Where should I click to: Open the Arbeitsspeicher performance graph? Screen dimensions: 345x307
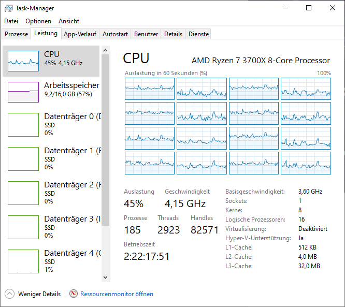point(23,92)
